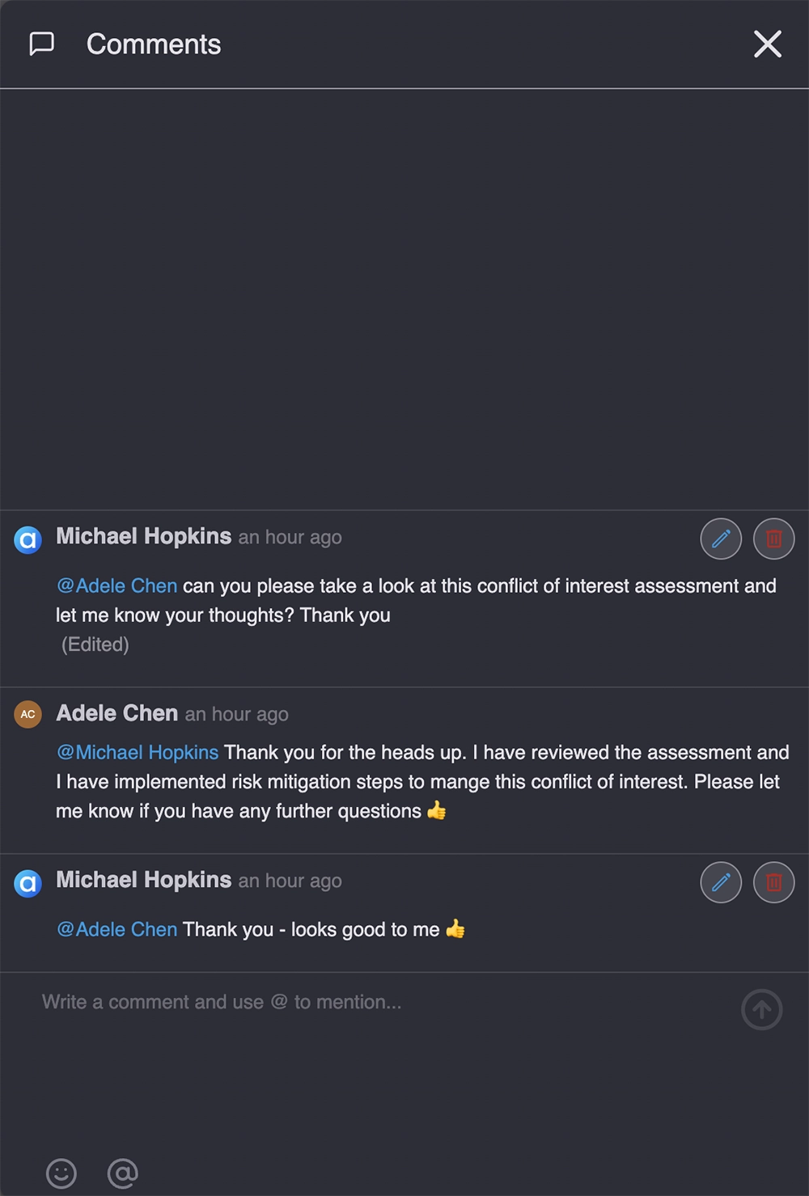Click the thumbs up emoji in Adele's comment

click(x=437, y=811)
